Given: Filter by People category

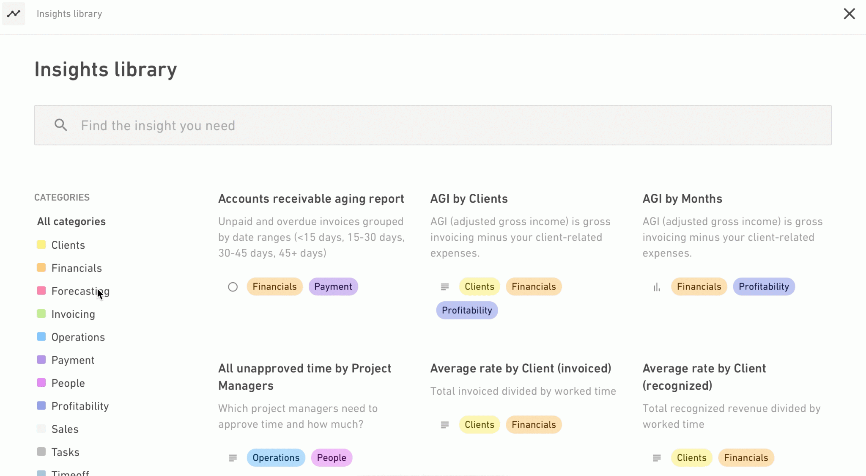Looking at the screenshot, I should point(68,383).
